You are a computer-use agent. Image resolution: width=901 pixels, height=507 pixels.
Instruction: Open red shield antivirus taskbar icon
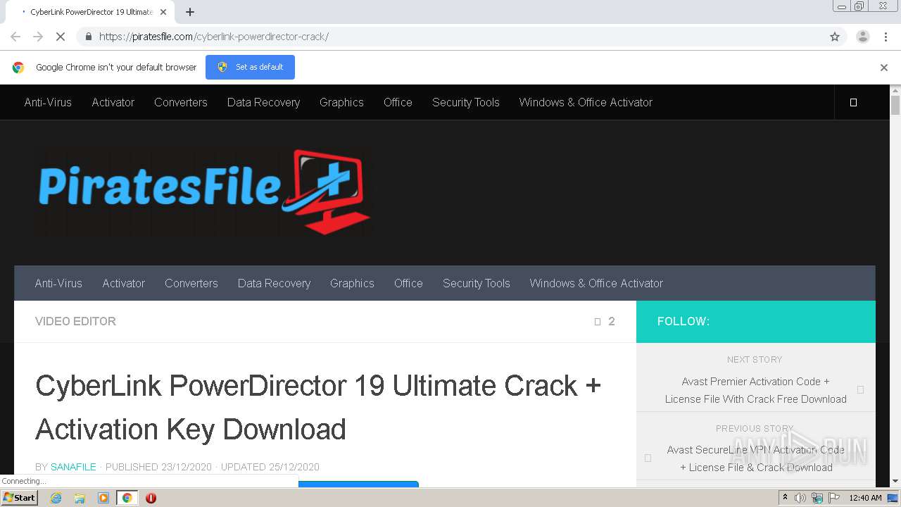tap(151, 498)
